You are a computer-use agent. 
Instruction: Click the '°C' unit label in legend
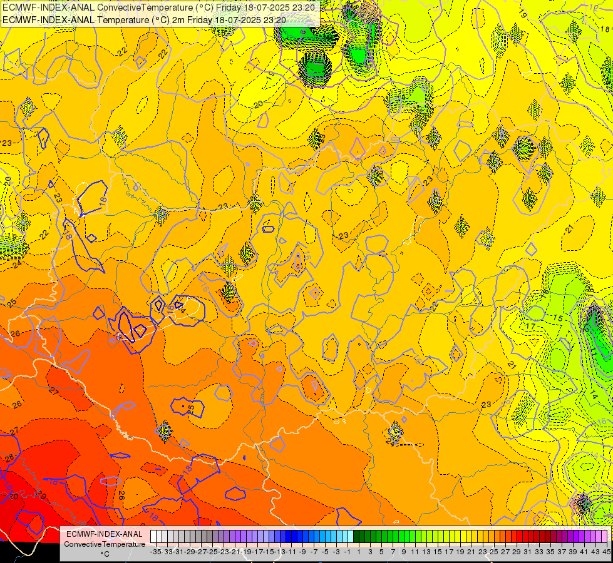tap(105, 554)
